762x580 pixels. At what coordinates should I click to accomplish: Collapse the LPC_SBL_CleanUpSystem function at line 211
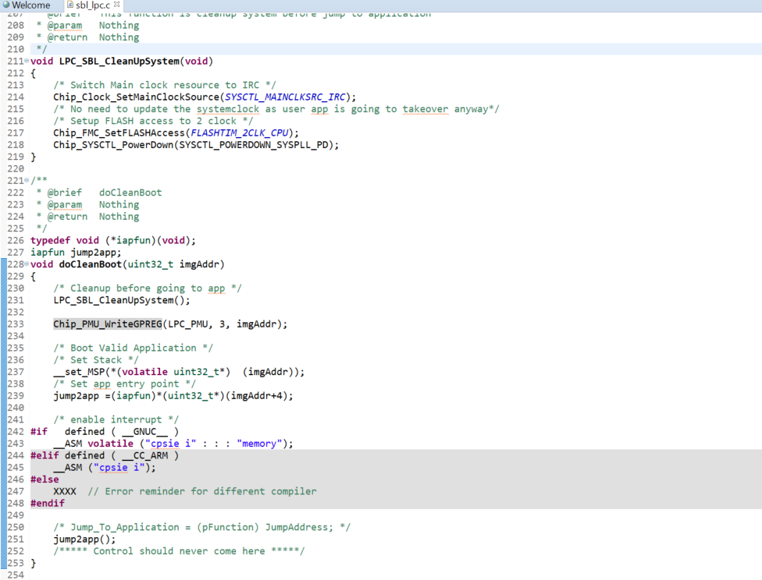point(27,61)
